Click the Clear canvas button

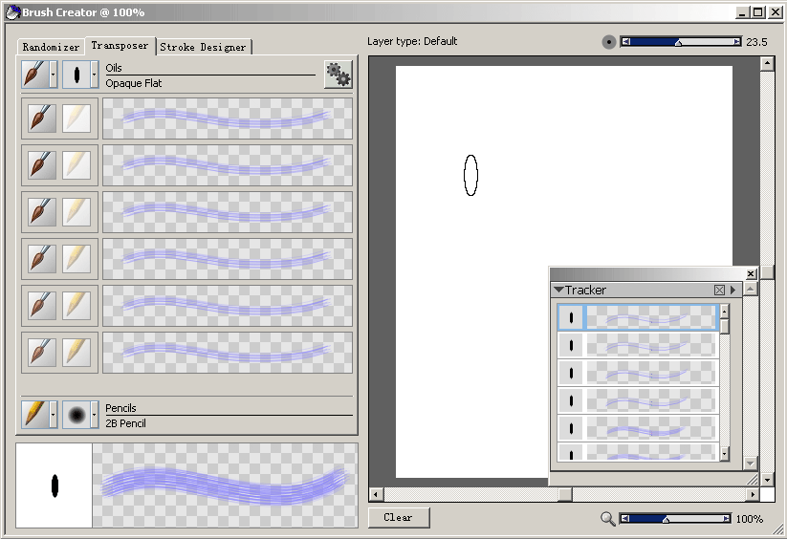pos(399,517)
